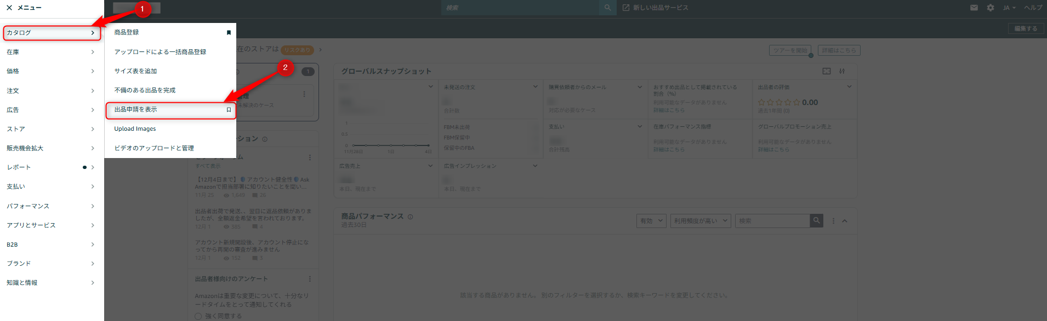Open the 利用頻度が高い sort dropdown
Viewport: 1047px width, 321px height.
(x=701, y=221)
